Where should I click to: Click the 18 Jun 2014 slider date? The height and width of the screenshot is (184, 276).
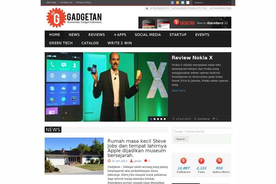pos(183,119)
